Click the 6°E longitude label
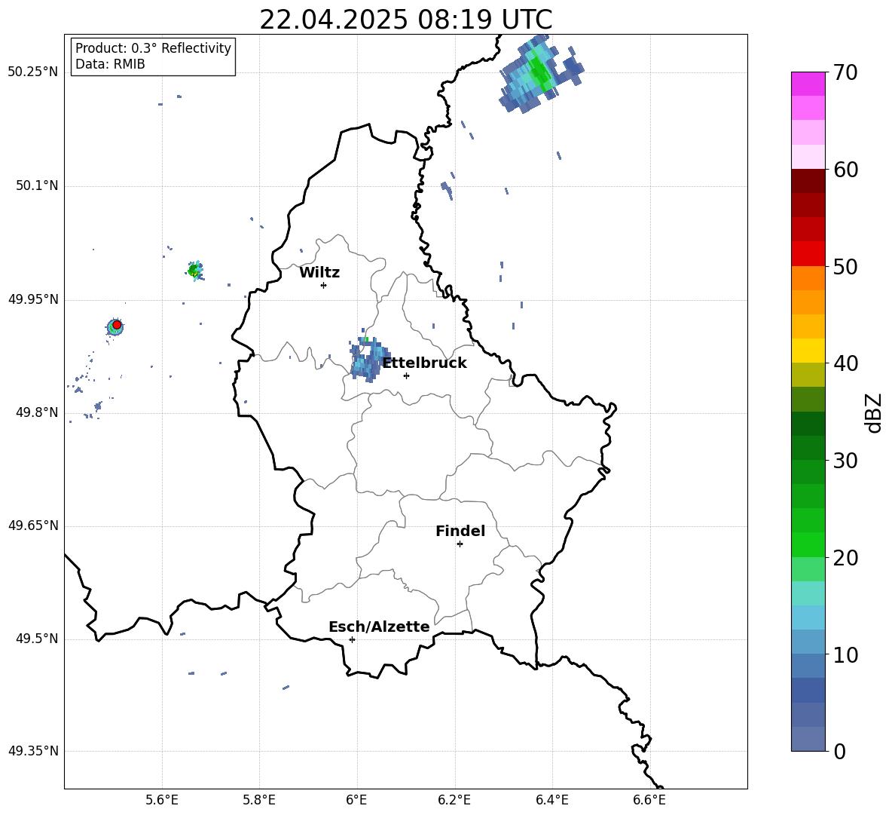 356,800
